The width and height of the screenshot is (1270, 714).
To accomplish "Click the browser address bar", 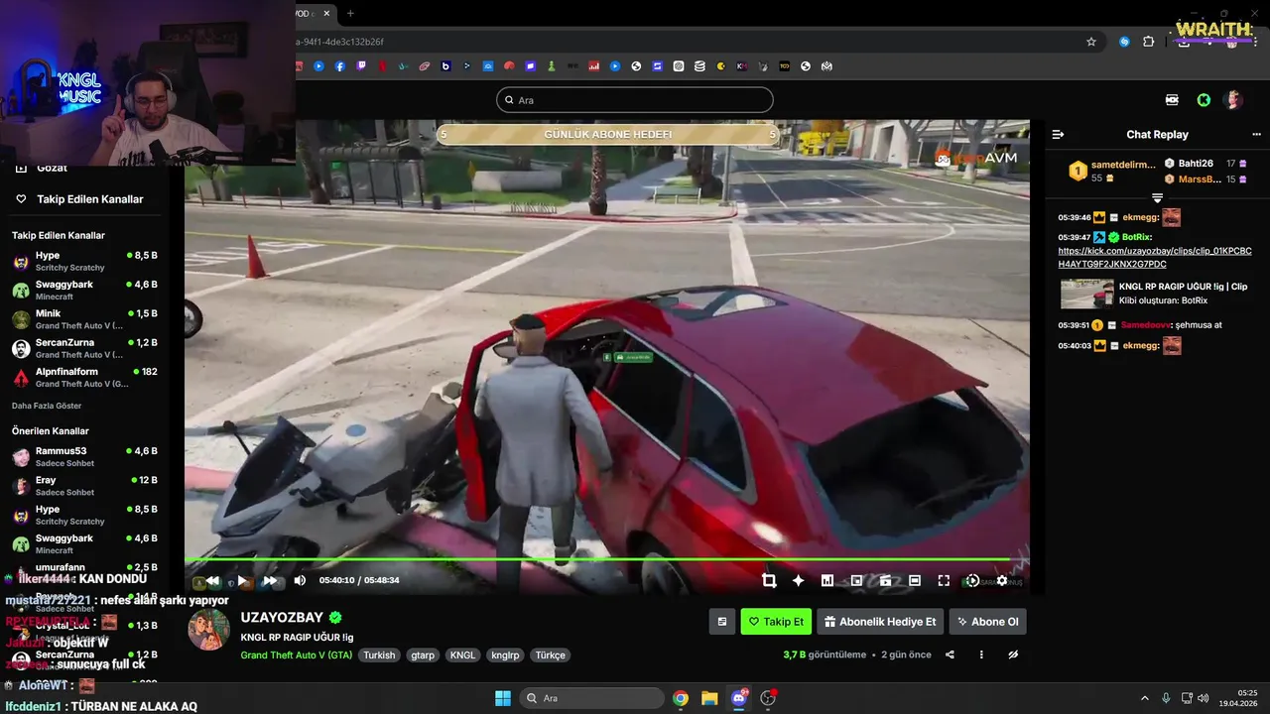I will click(685, 42).
